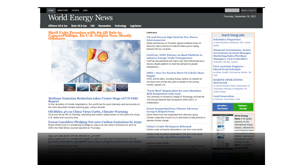Click the Thursday, September 30, 2021 date
Image resolution: width=303 pixels, height=165 pixels.
240,17
